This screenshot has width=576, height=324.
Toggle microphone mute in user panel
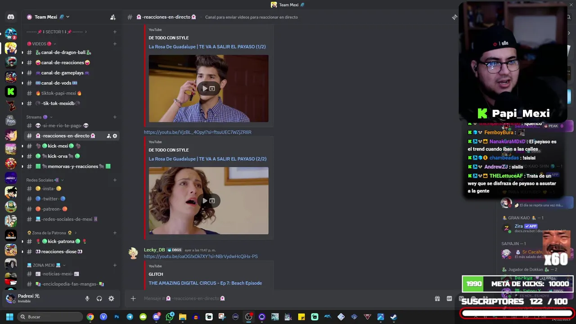pos(87,298)
